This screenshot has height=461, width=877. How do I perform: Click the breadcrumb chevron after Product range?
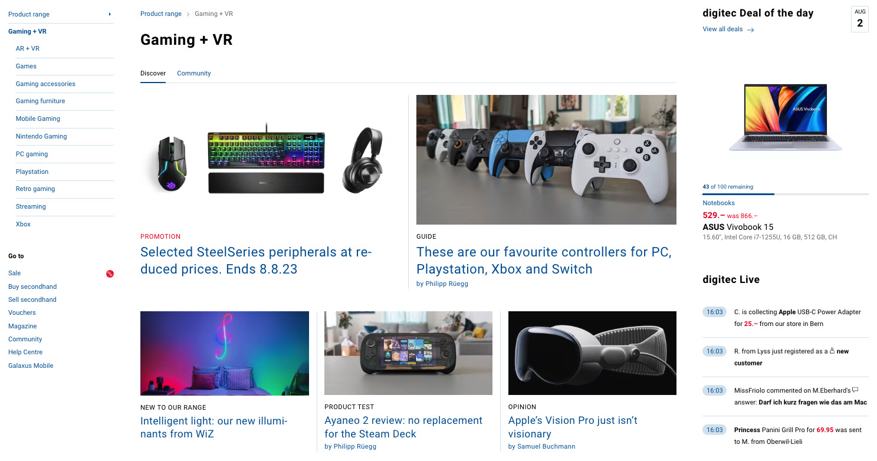coord(188,14)
